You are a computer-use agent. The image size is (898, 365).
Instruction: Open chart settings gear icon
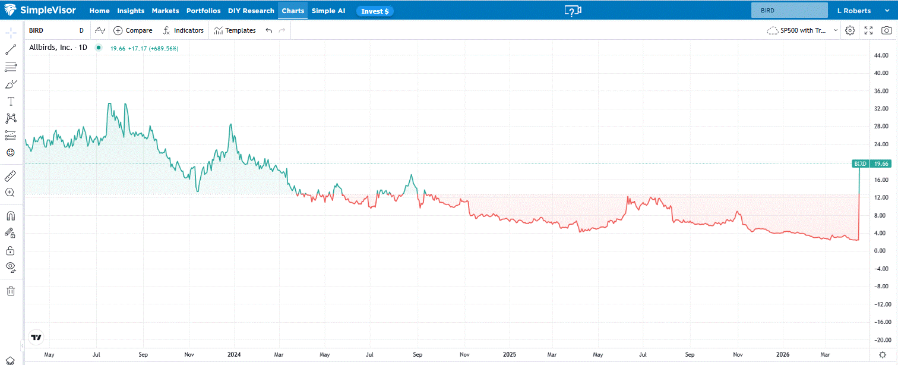(850, 30)
